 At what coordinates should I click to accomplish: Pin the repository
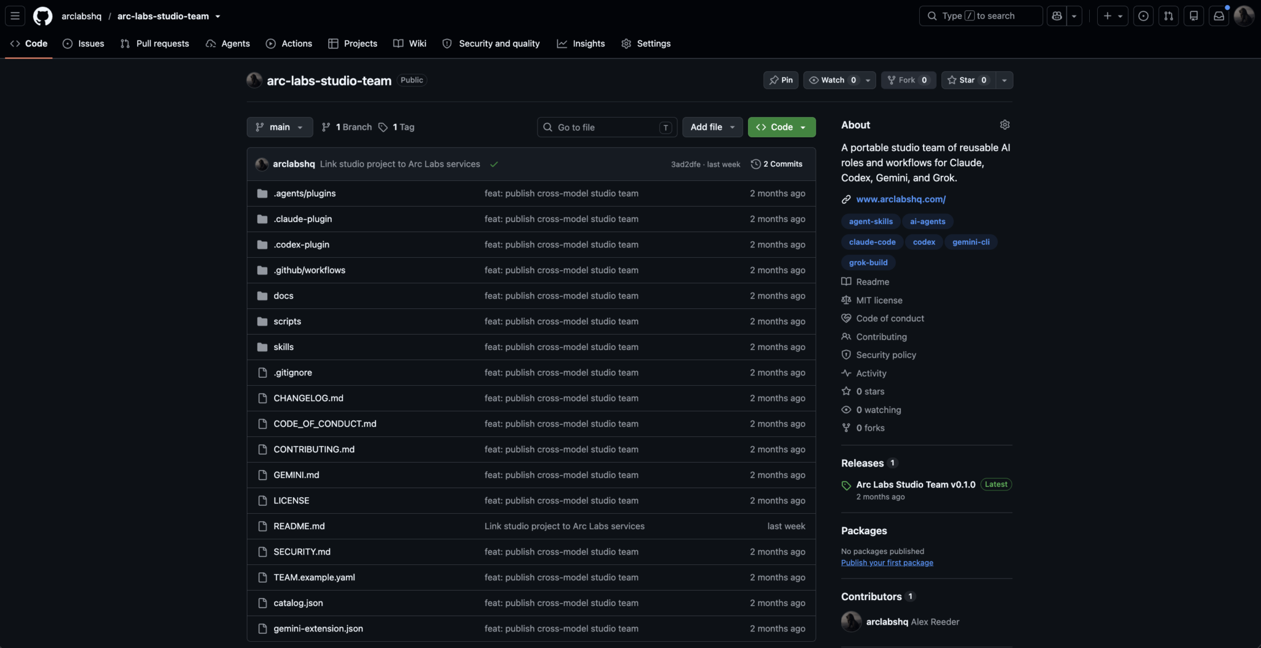[x=781, y=80]
